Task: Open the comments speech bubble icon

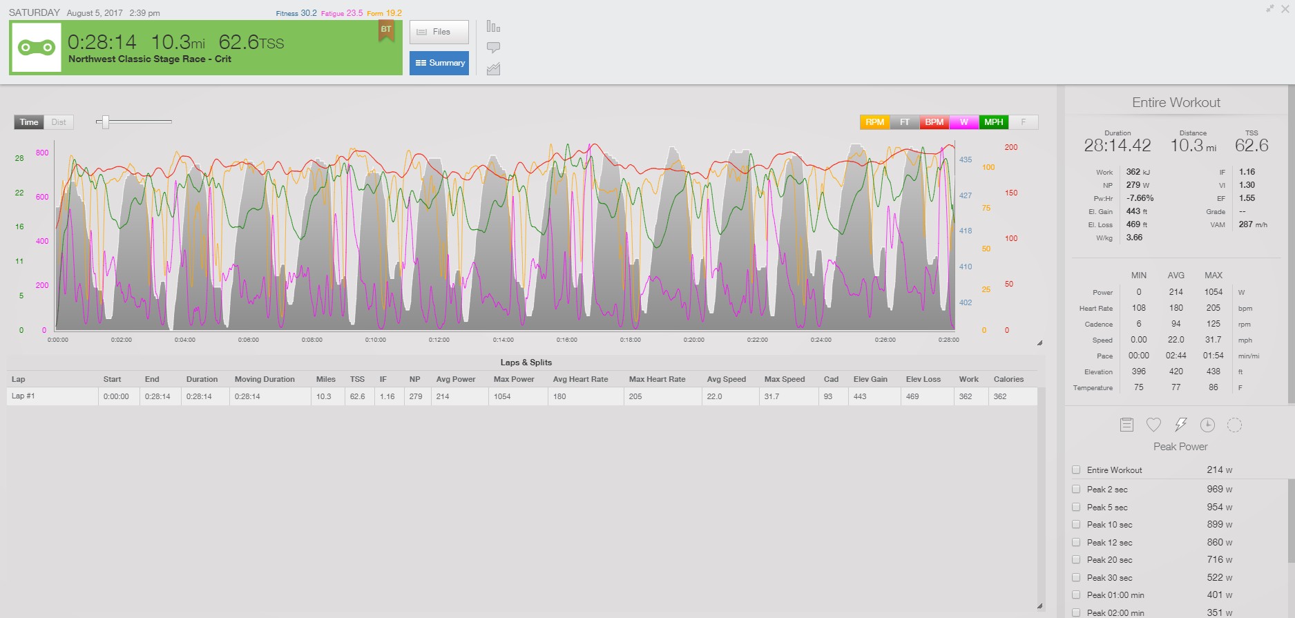Action: click(493, 48)
